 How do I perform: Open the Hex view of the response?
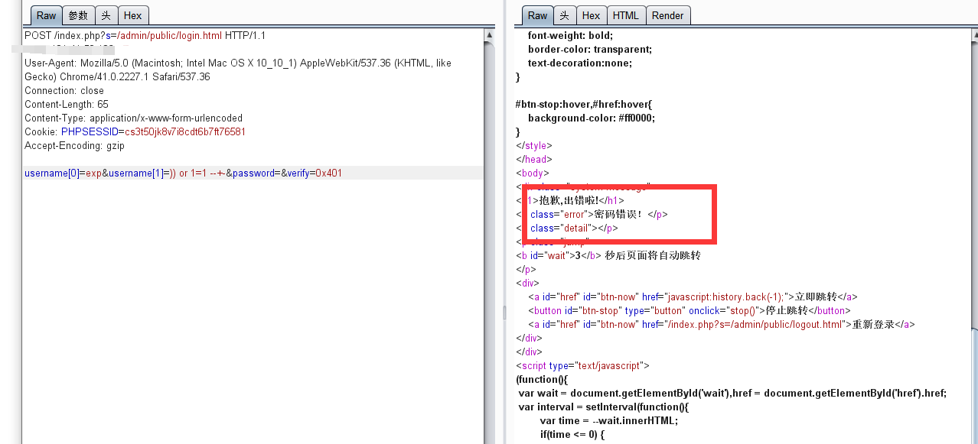click(591, 15)
